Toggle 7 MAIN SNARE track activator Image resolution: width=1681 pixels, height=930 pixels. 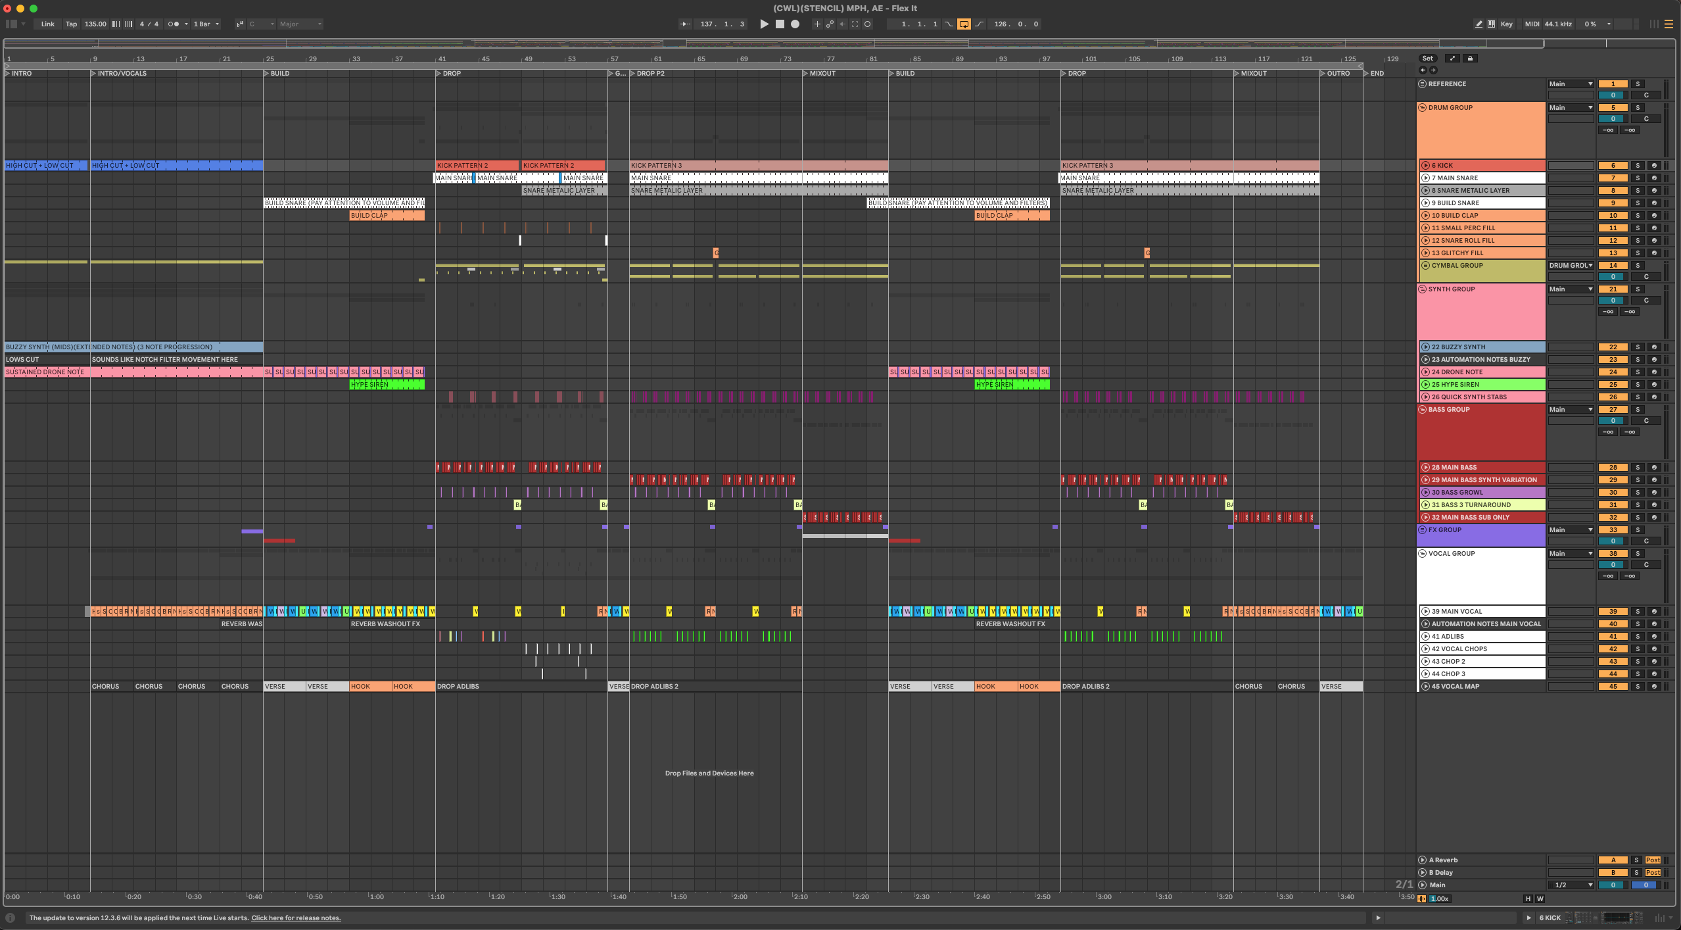click(x=1613, y=178)
